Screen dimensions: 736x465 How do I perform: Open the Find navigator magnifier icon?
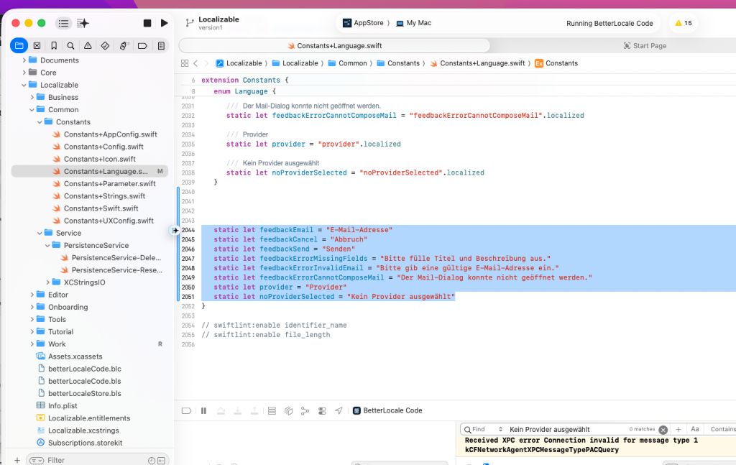(71, 46)
